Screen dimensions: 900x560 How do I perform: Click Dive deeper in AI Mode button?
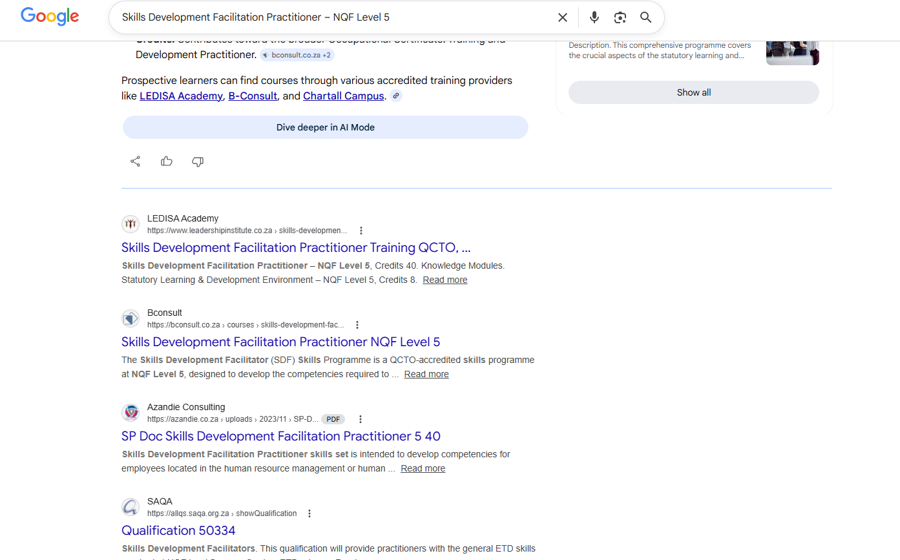(x=326, y=127)
